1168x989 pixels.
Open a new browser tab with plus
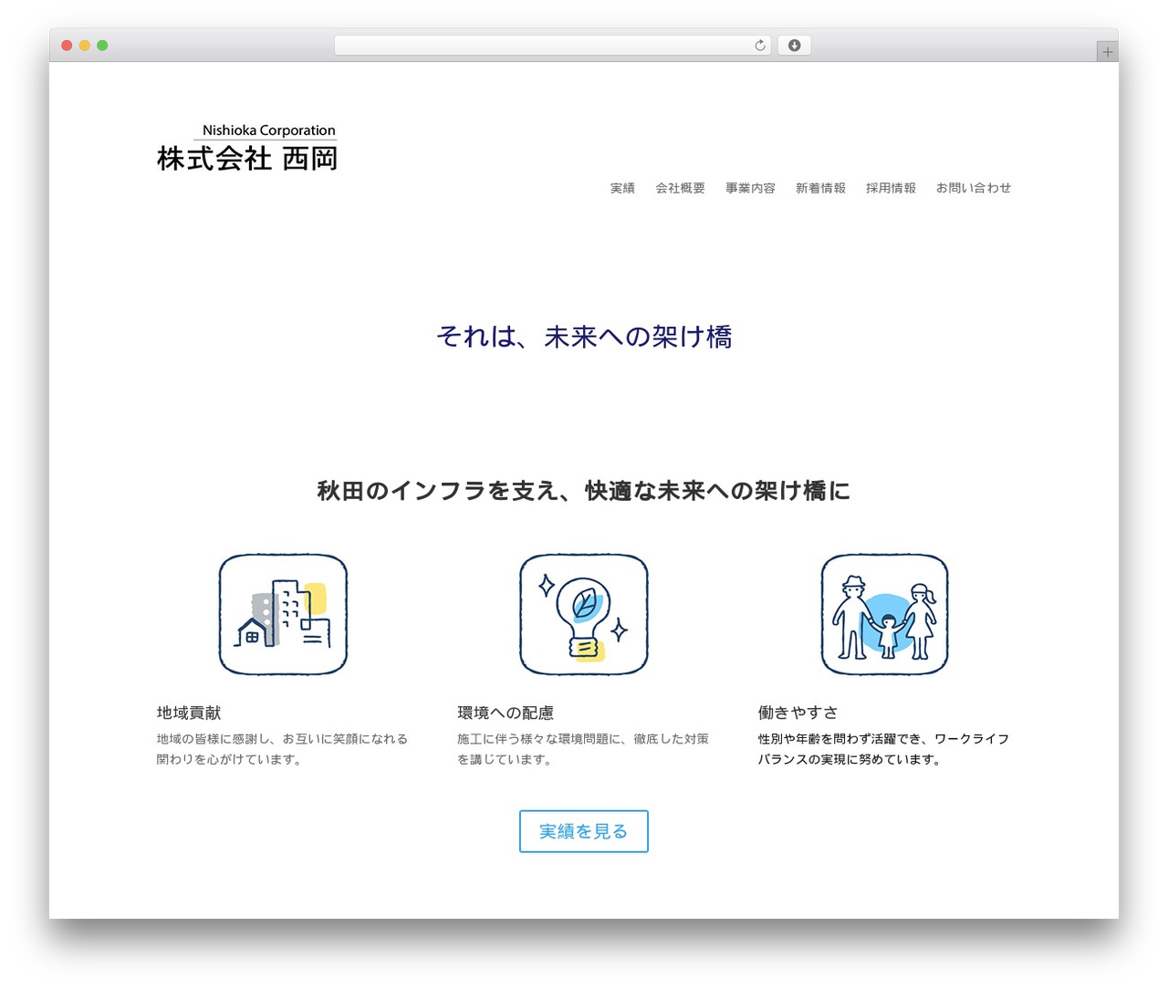click(1107, 52)
